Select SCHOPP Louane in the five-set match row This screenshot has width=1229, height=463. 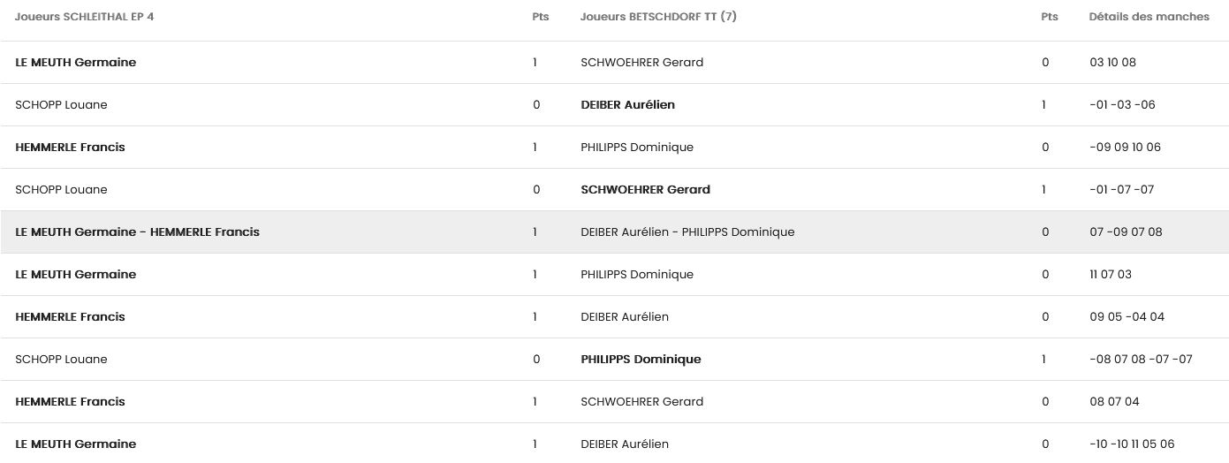pos(61,360)
